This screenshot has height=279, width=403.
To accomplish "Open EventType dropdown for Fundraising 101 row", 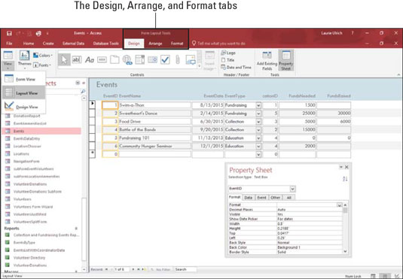I will point(258,138).
